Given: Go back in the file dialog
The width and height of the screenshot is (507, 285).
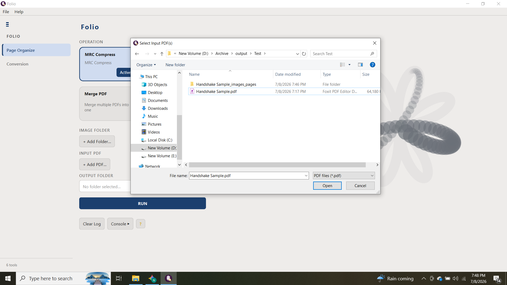Looking at the screenshot, I should [x=137, y=54].
